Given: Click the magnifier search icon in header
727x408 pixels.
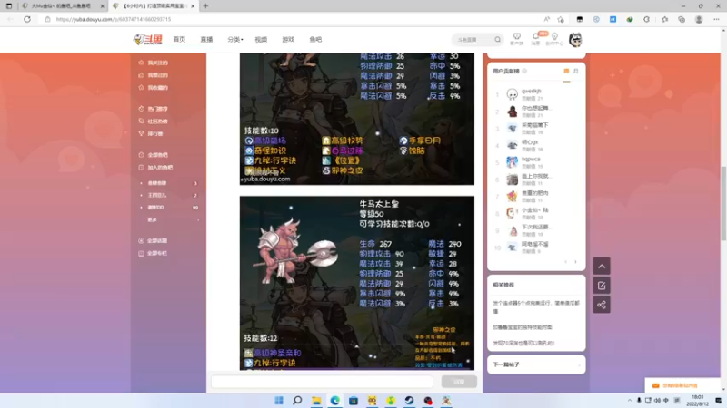Looking at the screenshot, I should point(497,40).
